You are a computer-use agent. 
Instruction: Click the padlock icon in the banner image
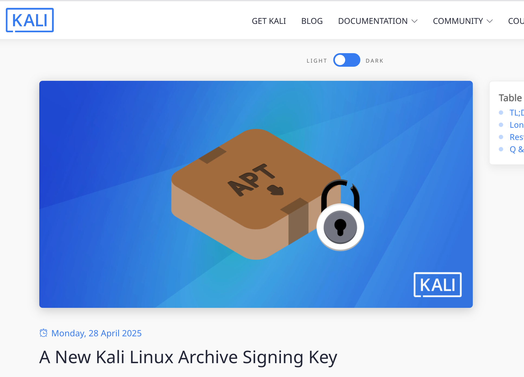pyautogui.click(x=340, y=215)
